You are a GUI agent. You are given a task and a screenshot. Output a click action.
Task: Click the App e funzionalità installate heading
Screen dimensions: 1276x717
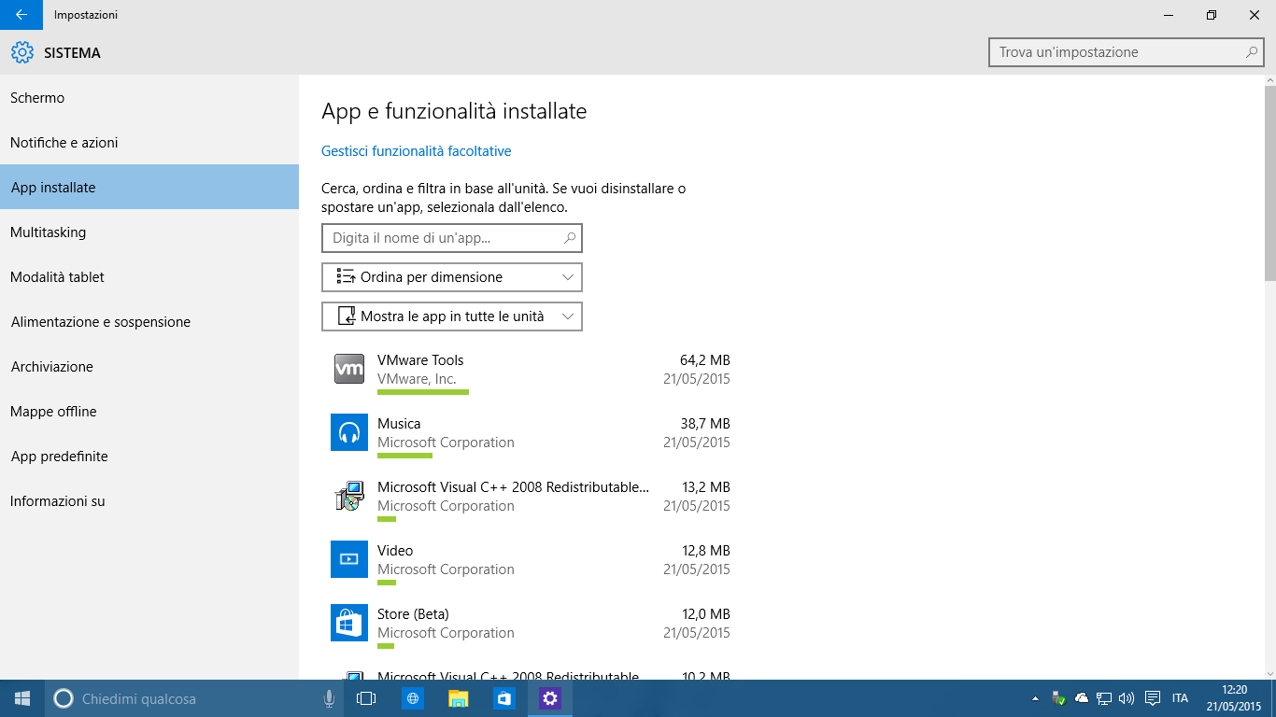[x=454, y=112]
